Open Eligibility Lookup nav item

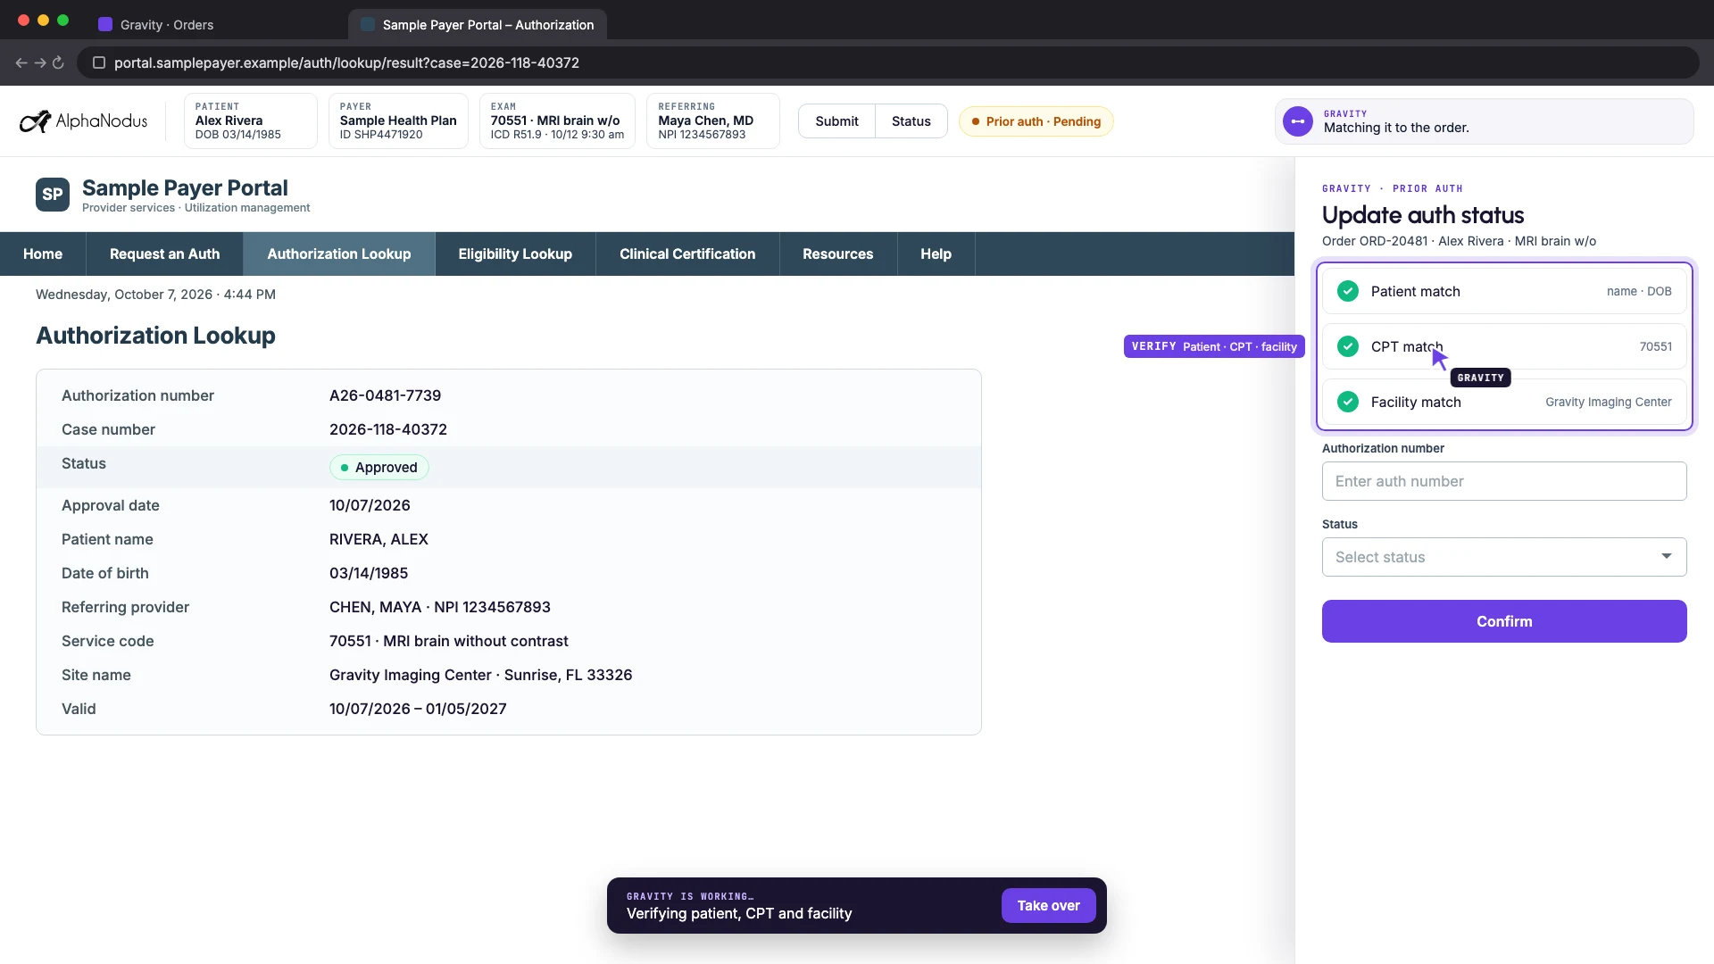pos(515,253)
